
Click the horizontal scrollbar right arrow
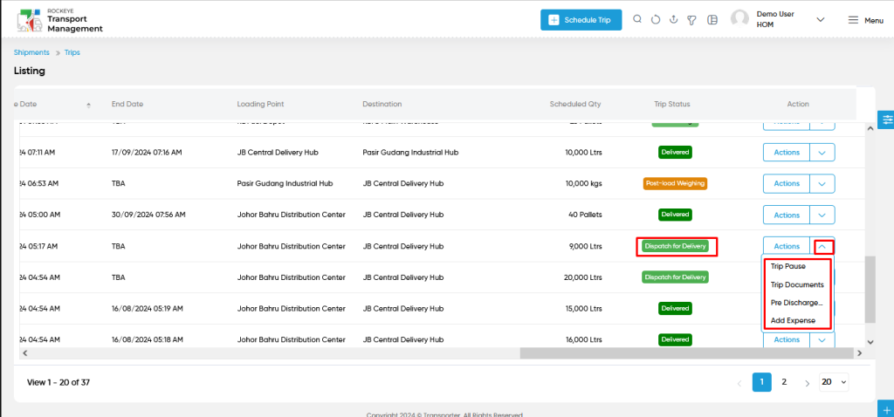click(859, 353)
